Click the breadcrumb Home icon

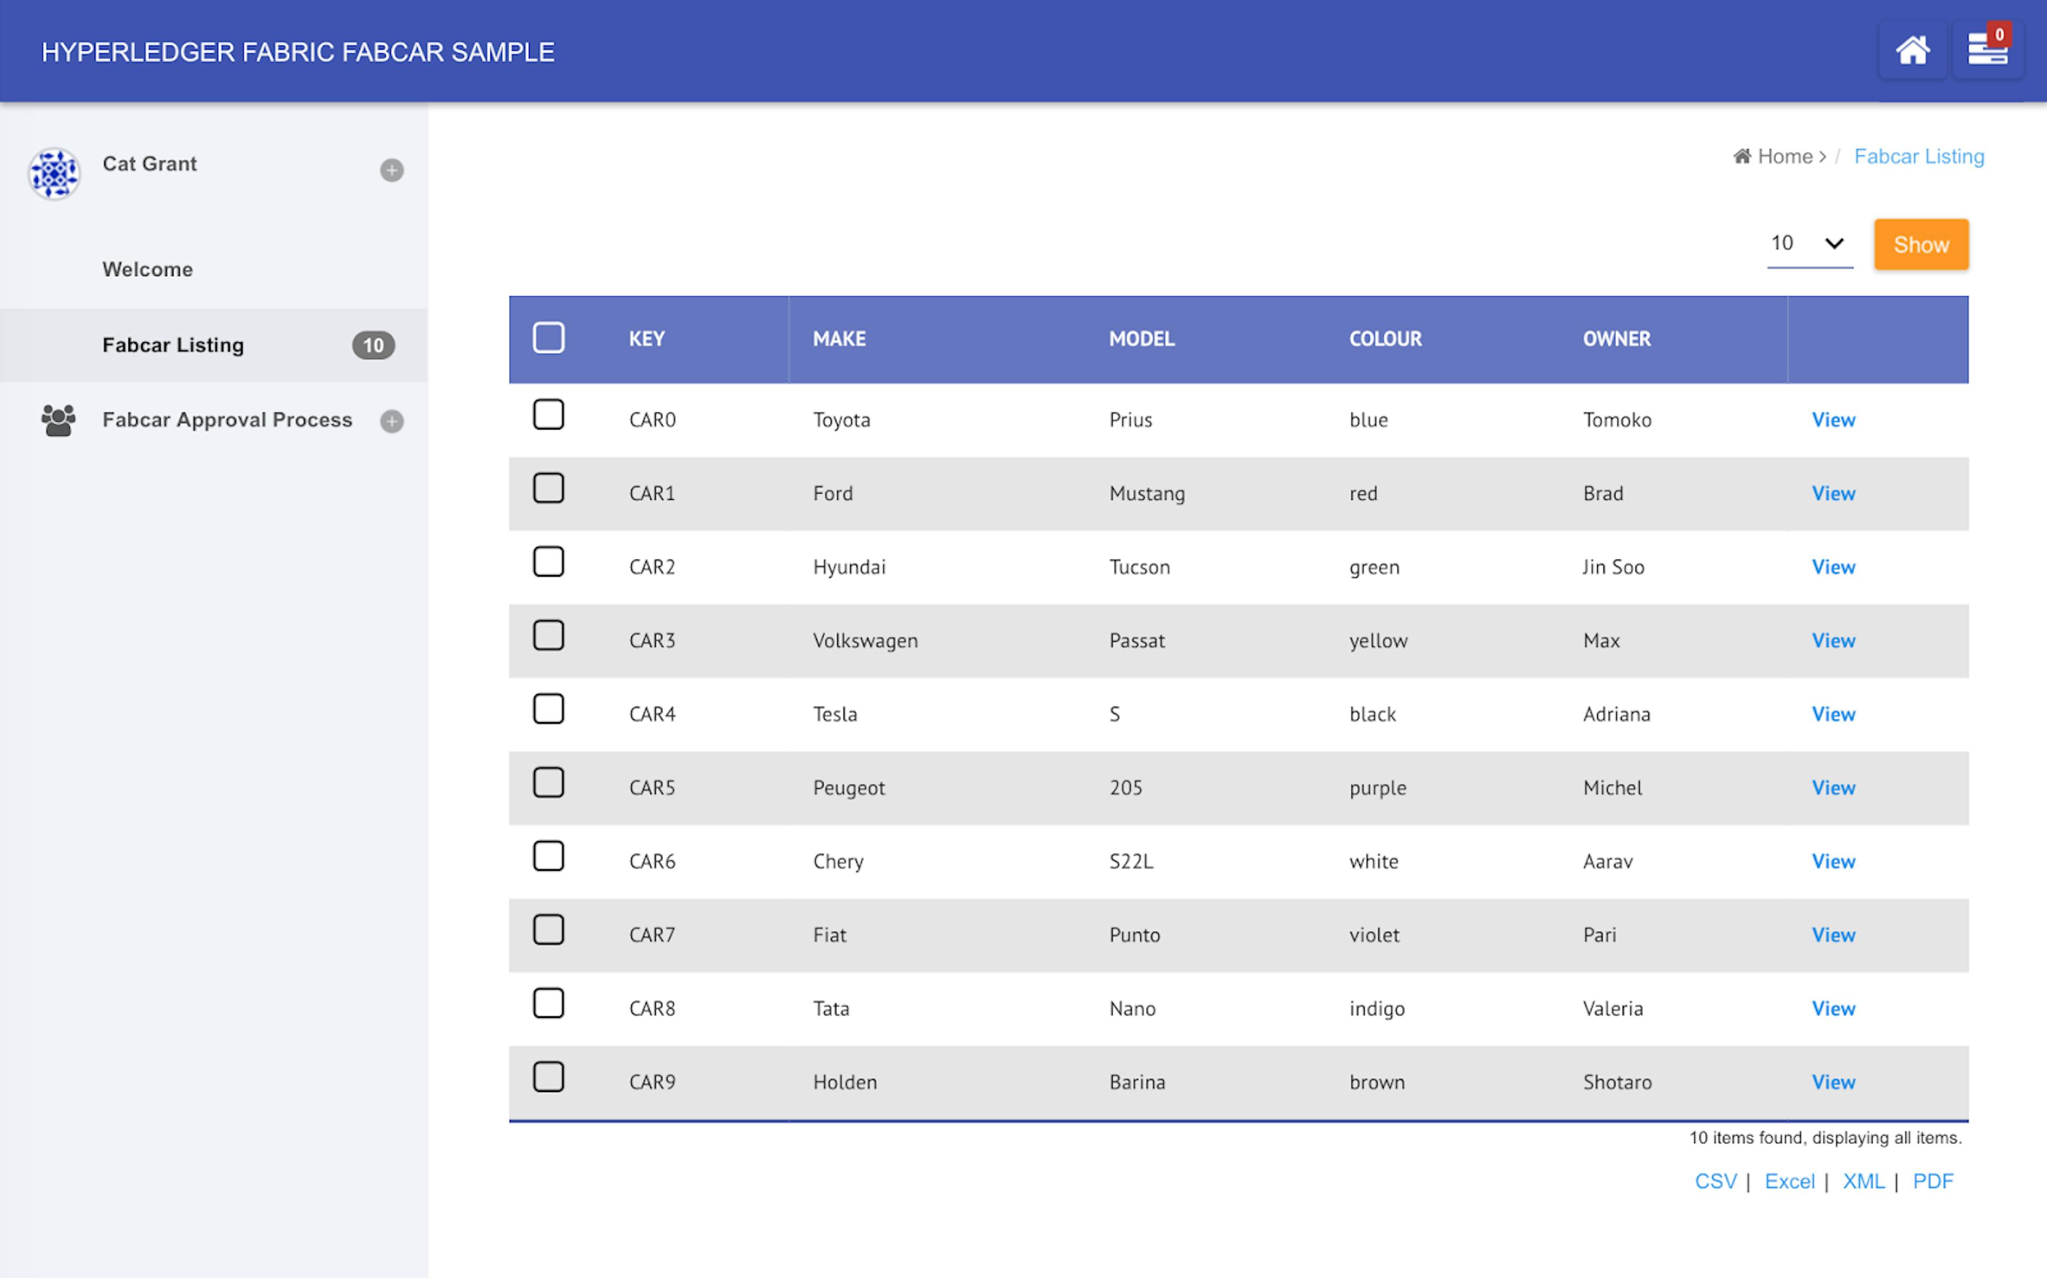[x=1742, y=156]
